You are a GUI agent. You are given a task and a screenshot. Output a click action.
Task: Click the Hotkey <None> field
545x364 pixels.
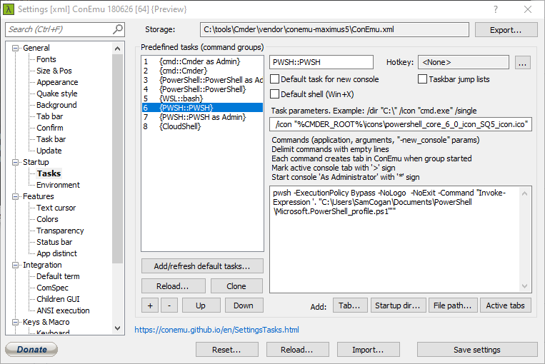click(x=464, y=62)
